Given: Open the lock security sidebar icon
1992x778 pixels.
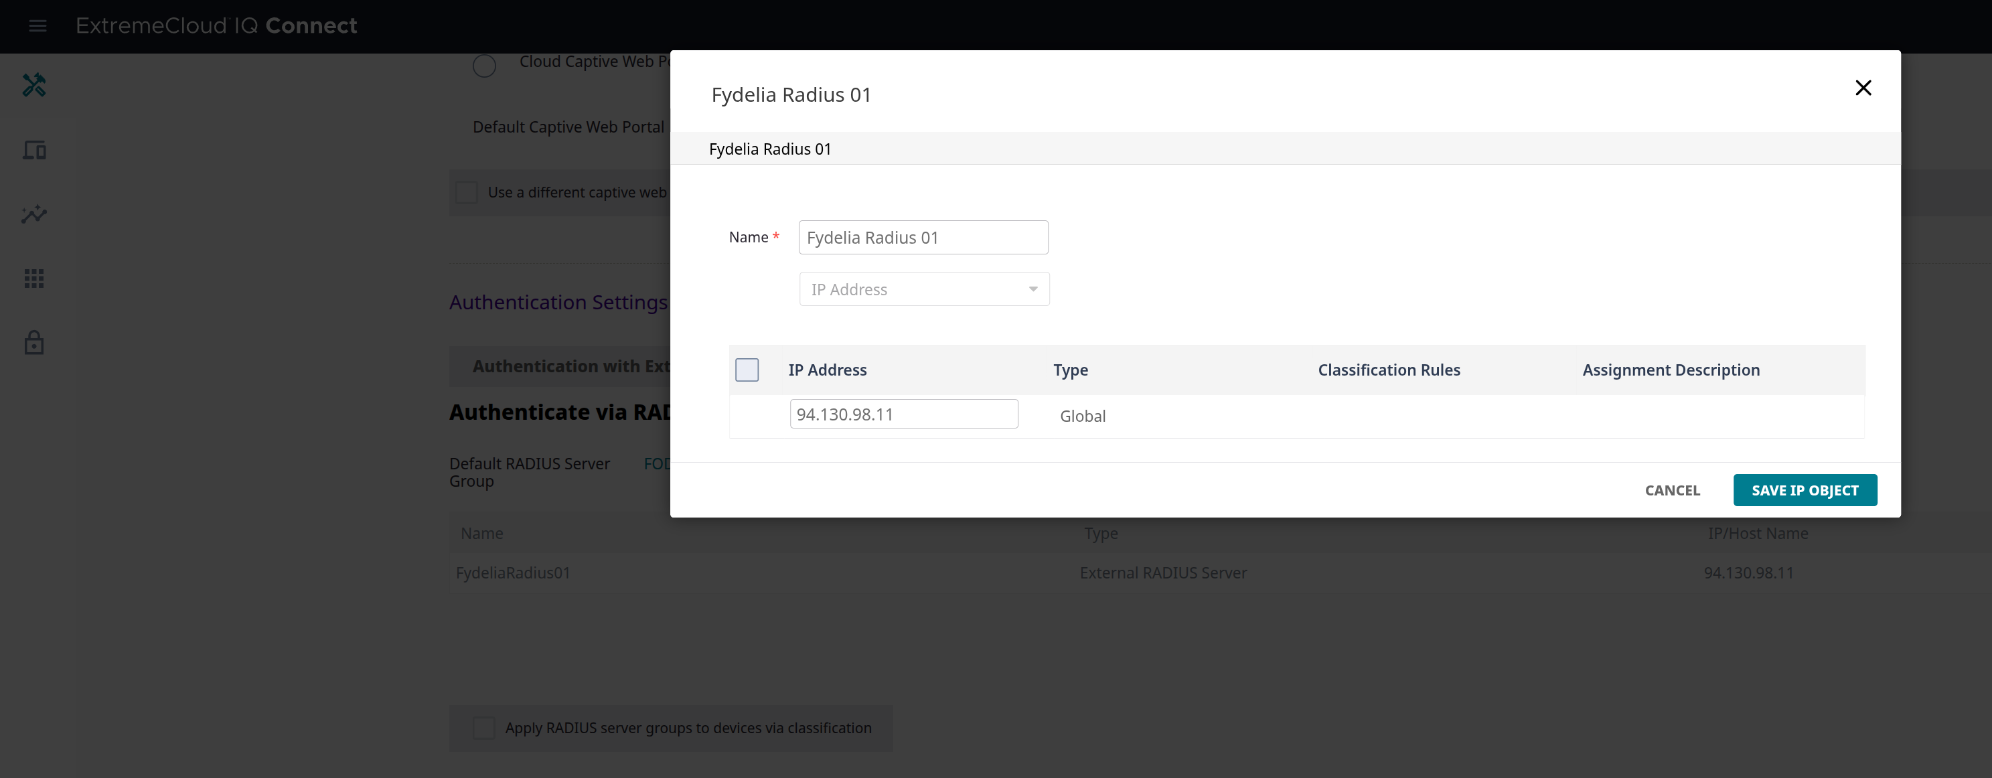Looking at the screenshot, I should (x=34, y=343).
